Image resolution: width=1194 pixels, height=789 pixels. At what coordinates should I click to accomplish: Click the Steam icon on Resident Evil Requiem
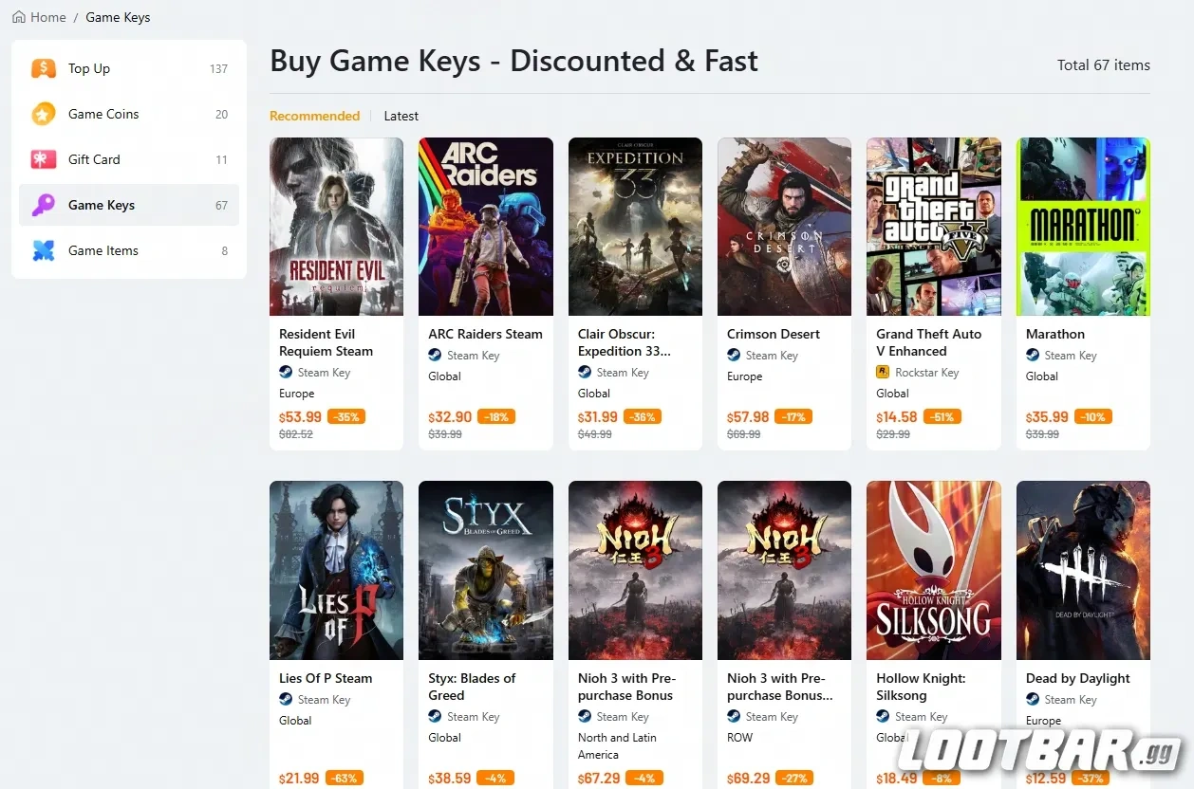coord(286,372)
